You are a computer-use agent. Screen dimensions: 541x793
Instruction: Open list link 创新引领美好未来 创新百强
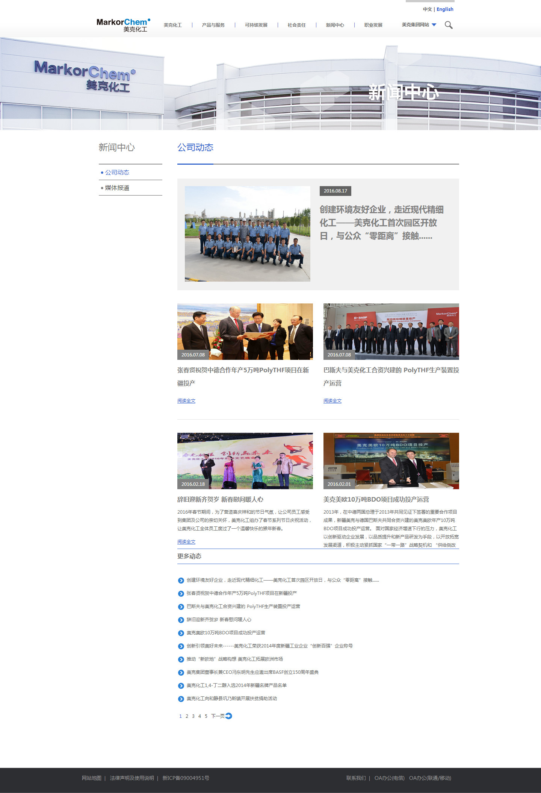pyautogui.click(x=270, y=646)
